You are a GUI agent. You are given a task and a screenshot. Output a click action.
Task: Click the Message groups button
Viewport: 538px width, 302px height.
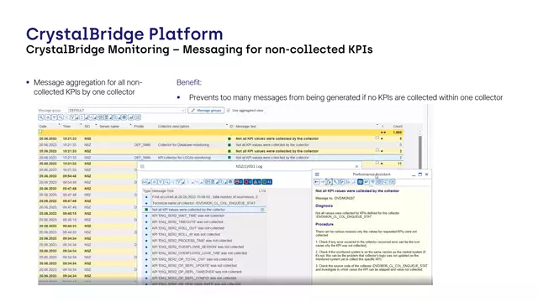[x=206, y=110]
